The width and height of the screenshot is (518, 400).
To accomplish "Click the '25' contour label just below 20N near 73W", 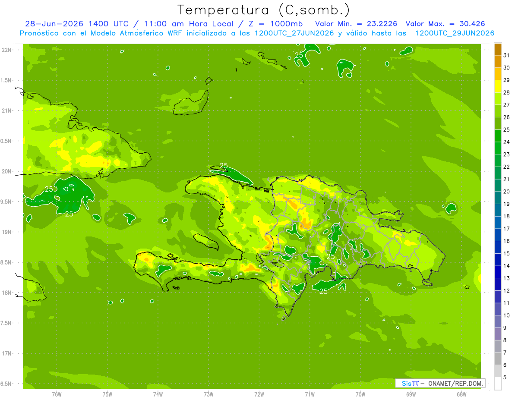I will 224,166.
